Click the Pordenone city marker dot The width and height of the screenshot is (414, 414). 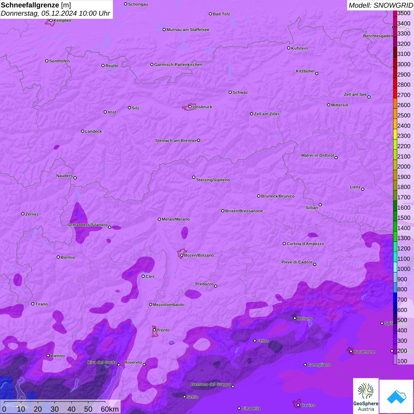[x=351, y=352]
